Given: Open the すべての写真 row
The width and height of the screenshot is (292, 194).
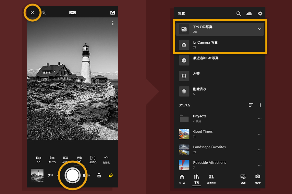Looking at the screenshot, I should [220, 29].
